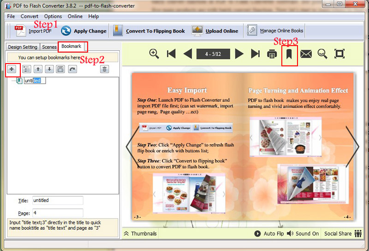The width and height of the screenshot is (369, 251).
Task: Click the Title input field
Action: [x=58, y=200]
